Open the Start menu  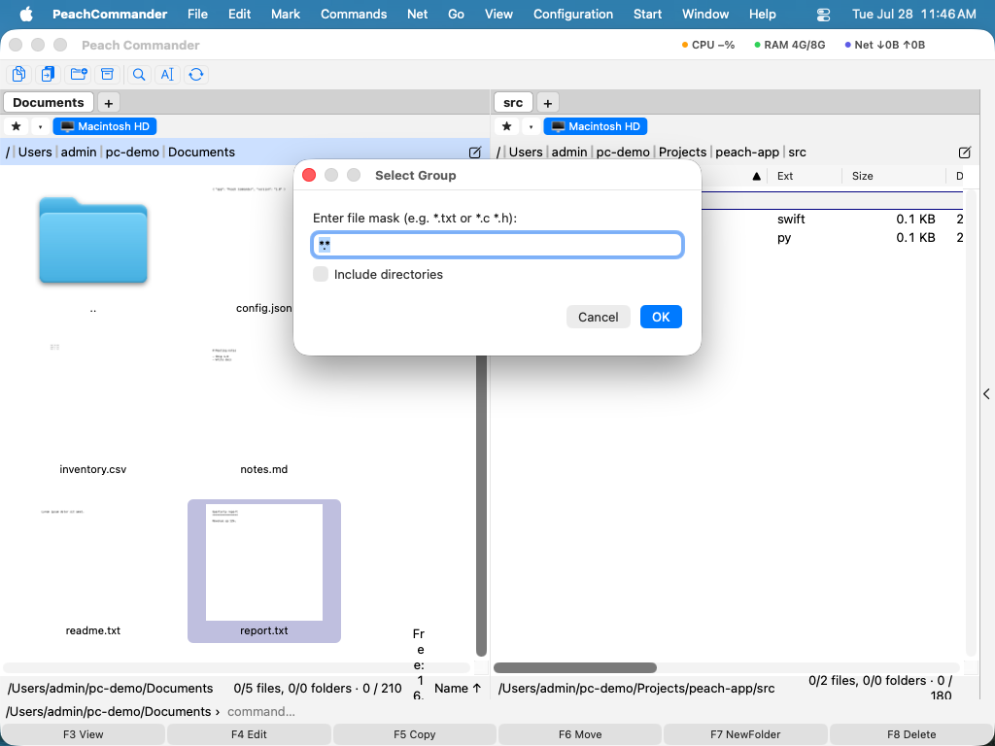[x=647, y=14]
